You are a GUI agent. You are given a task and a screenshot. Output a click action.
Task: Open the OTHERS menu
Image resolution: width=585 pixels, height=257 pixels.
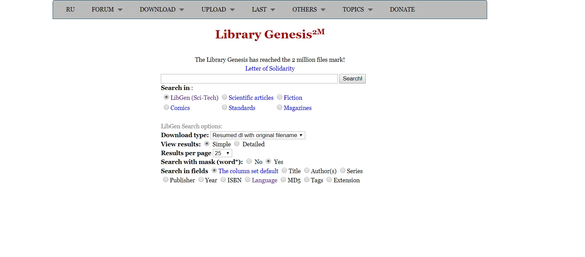pos(309,10)
